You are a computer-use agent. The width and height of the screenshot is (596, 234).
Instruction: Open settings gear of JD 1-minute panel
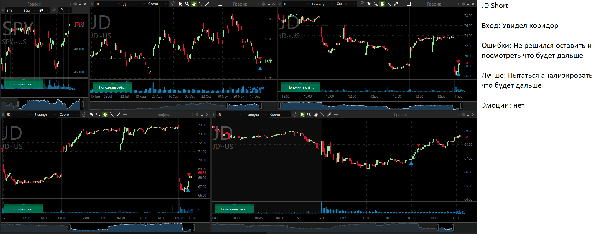[x=463, y=115]
